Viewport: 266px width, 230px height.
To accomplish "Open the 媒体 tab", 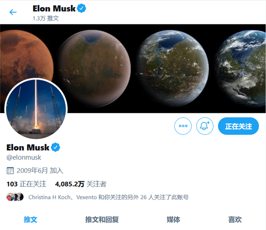I will coord(173,219).
